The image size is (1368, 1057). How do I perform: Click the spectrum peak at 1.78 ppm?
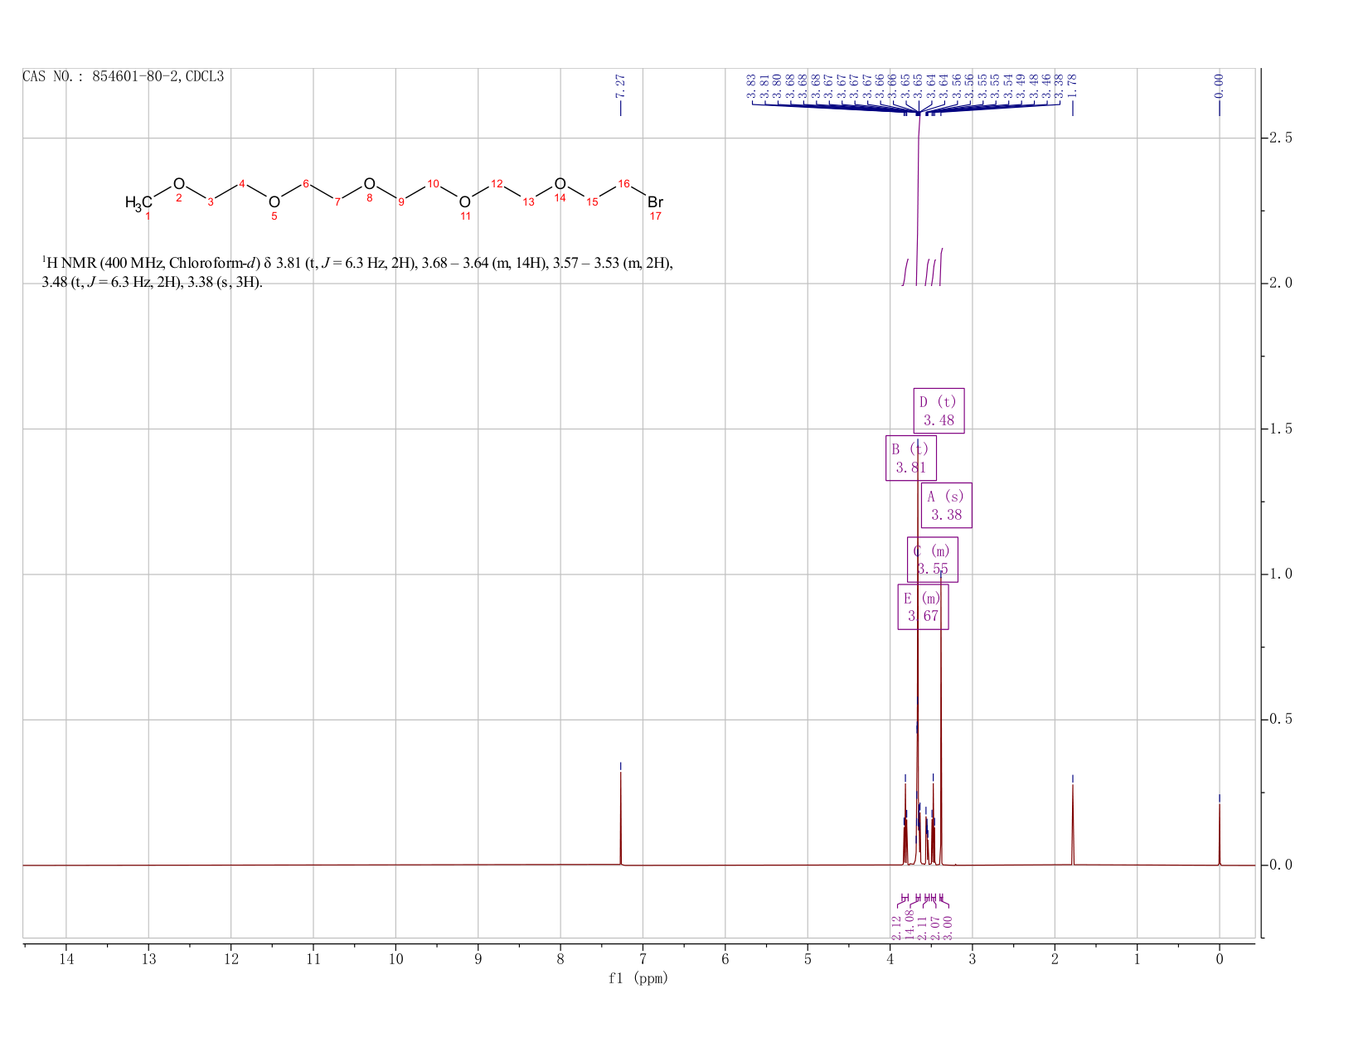tap(1072, 825)
